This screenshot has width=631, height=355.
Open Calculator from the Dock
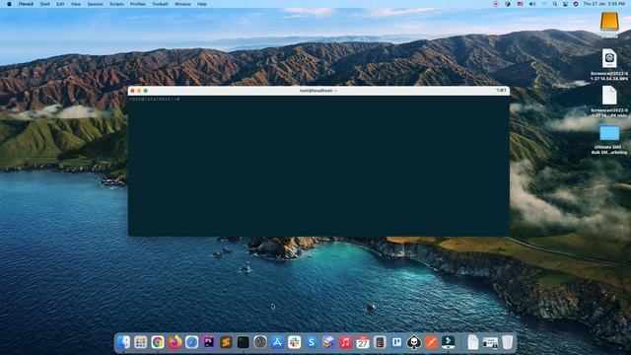tap(380, 342)
